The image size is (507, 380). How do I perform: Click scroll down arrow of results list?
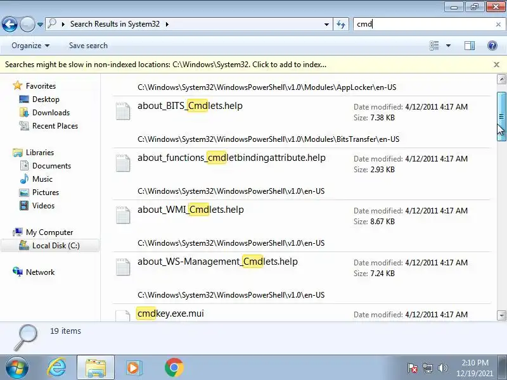pyautogui.click(x=501, y=315)
